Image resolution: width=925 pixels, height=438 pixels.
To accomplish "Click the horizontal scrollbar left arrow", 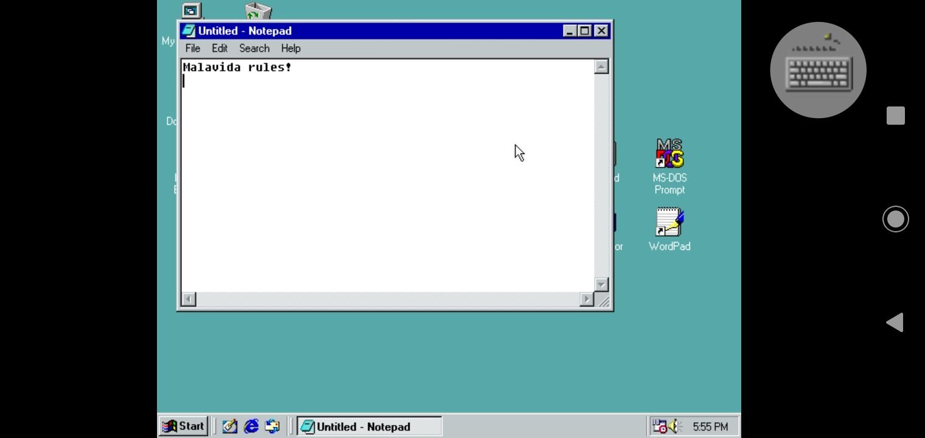I will (189, 299).
